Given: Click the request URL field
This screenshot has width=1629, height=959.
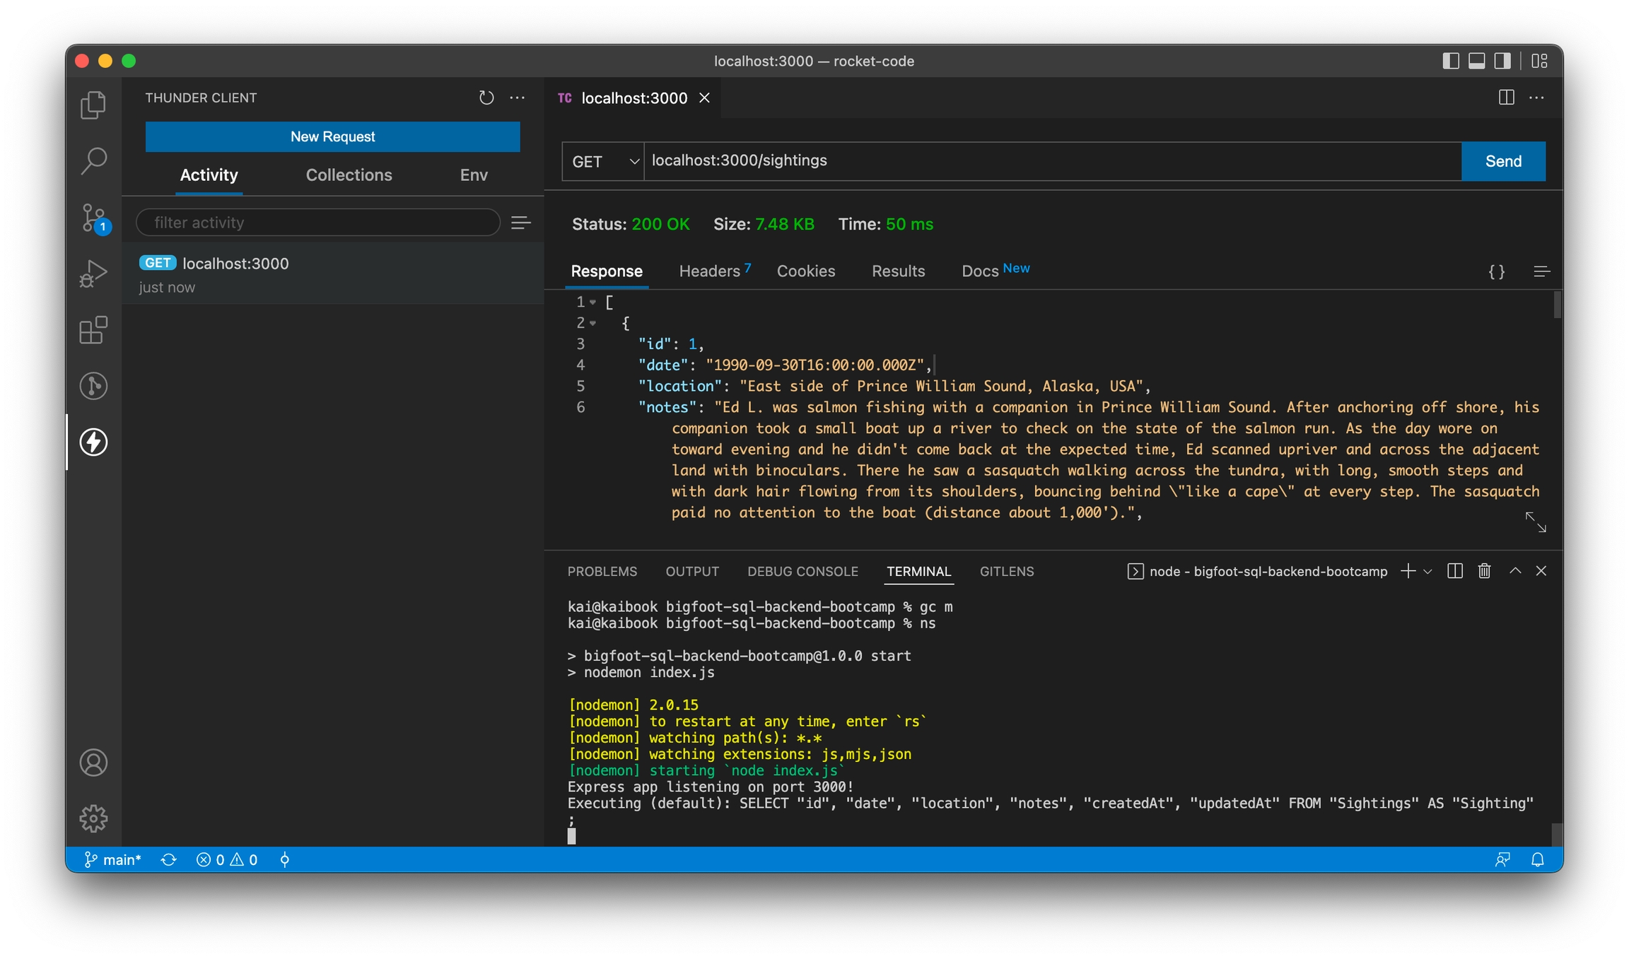Looking at the screenshot, I should pos(1052,161).
